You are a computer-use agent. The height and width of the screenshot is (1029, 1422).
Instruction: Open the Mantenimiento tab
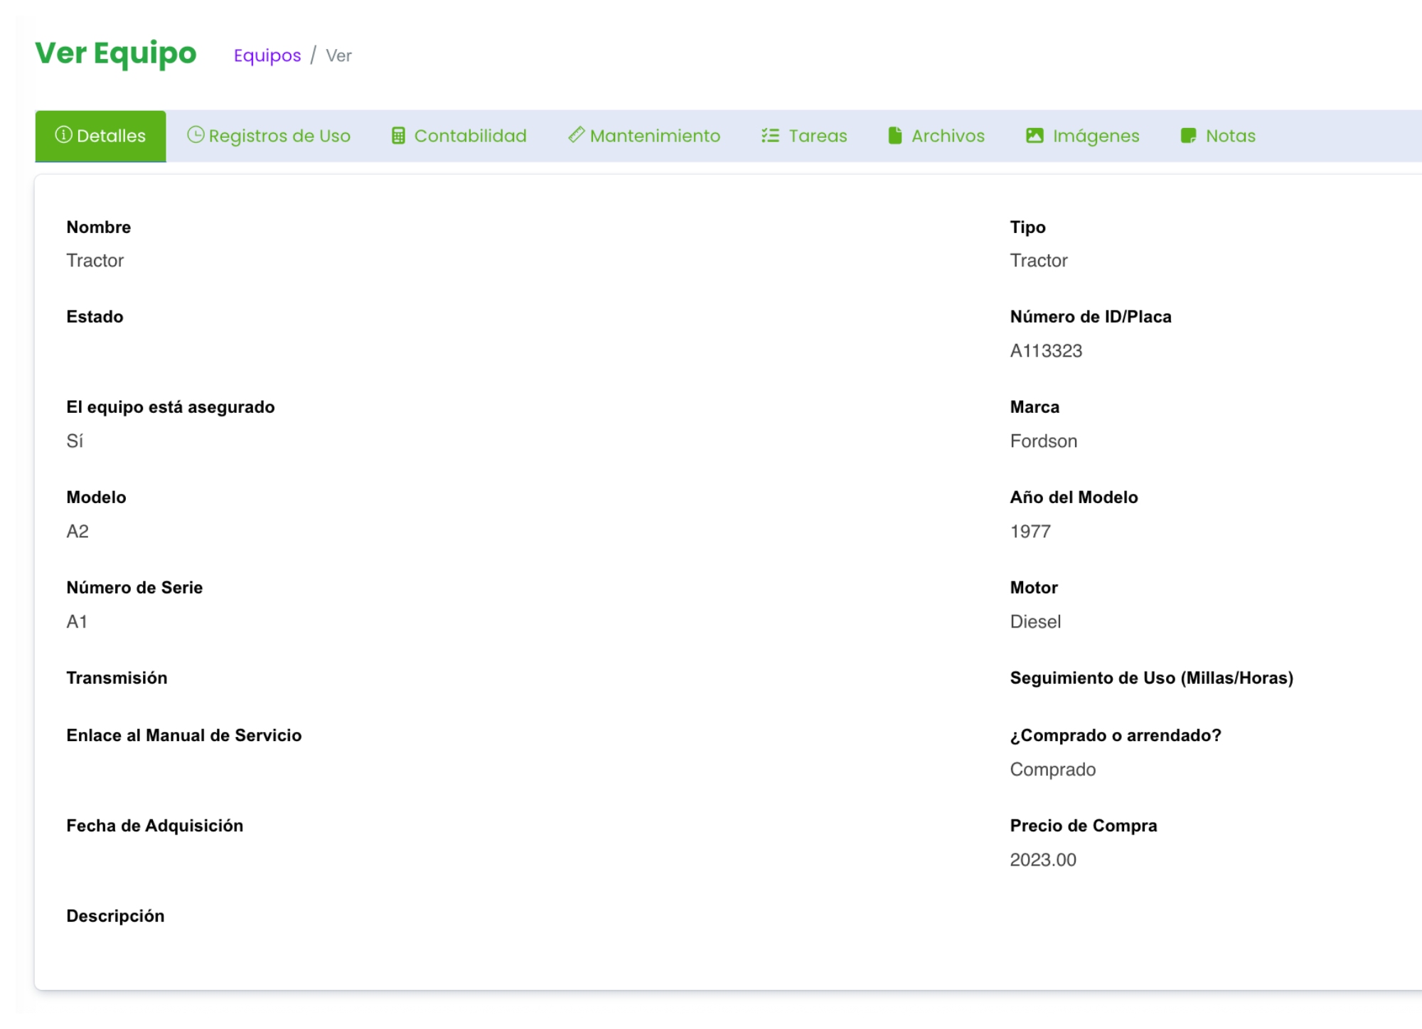(655, 136)
